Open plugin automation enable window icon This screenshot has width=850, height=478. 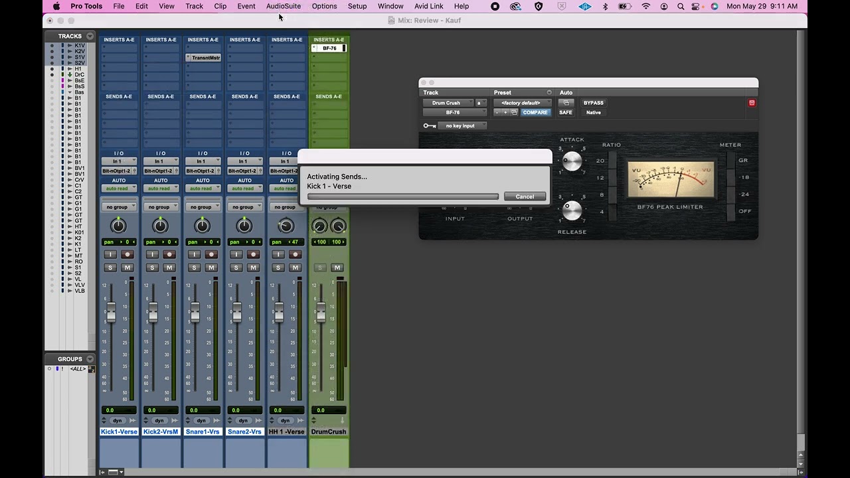[566, 103]
